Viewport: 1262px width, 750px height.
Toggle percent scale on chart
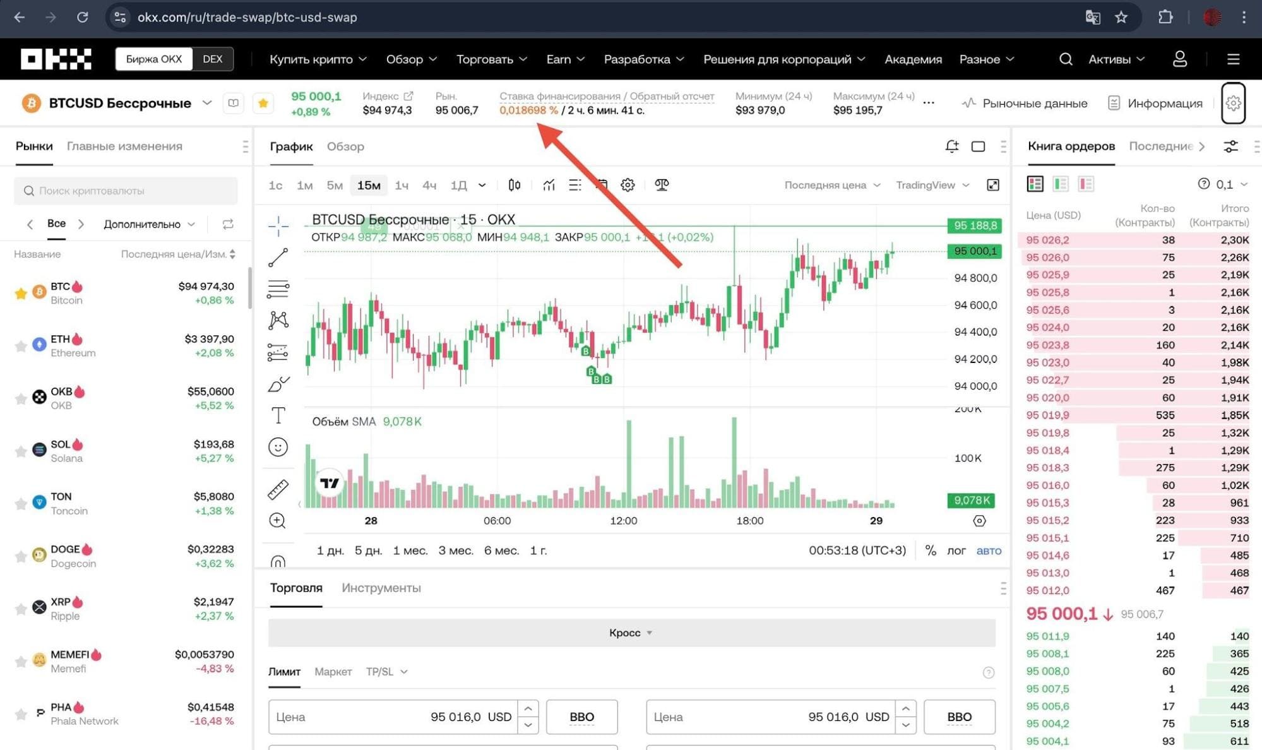click(x=931, y=551)
